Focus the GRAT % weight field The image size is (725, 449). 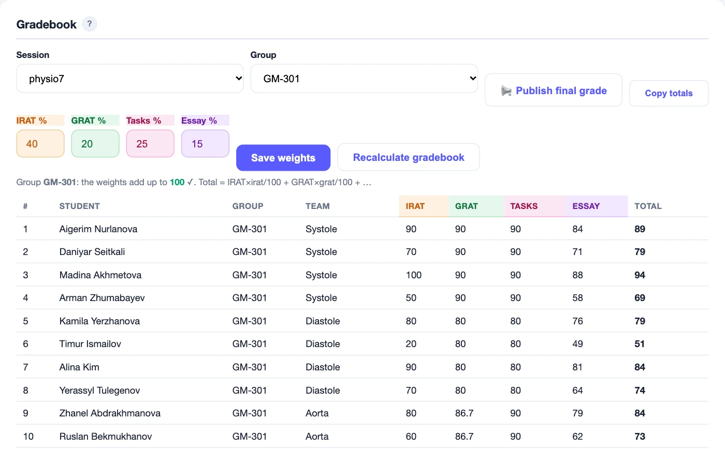click(95, 143)
